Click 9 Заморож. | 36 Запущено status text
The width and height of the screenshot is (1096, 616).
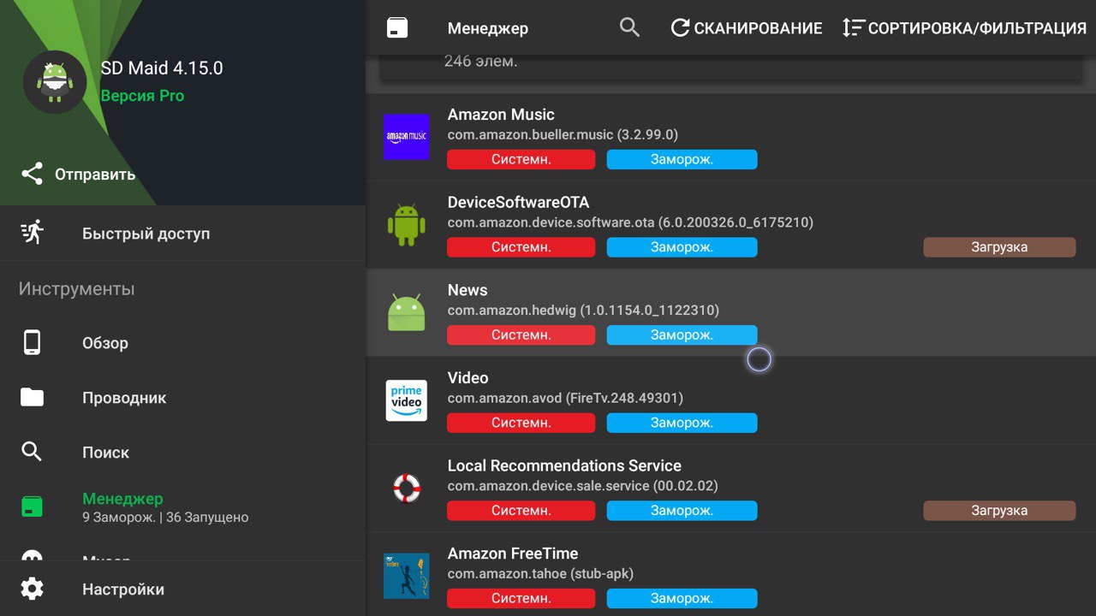click(x=165, y=517)
